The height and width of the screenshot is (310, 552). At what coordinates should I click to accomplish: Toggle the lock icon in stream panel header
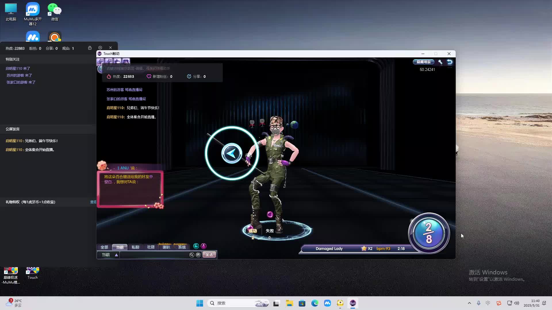90,48
